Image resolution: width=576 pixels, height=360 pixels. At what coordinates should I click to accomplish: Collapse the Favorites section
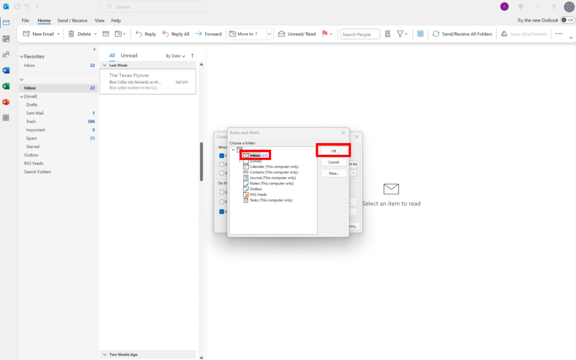(x=21, y=56)
